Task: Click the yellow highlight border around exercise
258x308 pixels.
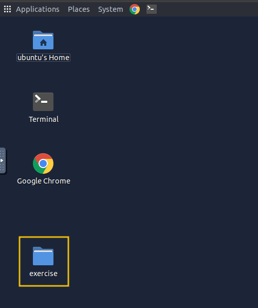Action: tap(44, 237)
